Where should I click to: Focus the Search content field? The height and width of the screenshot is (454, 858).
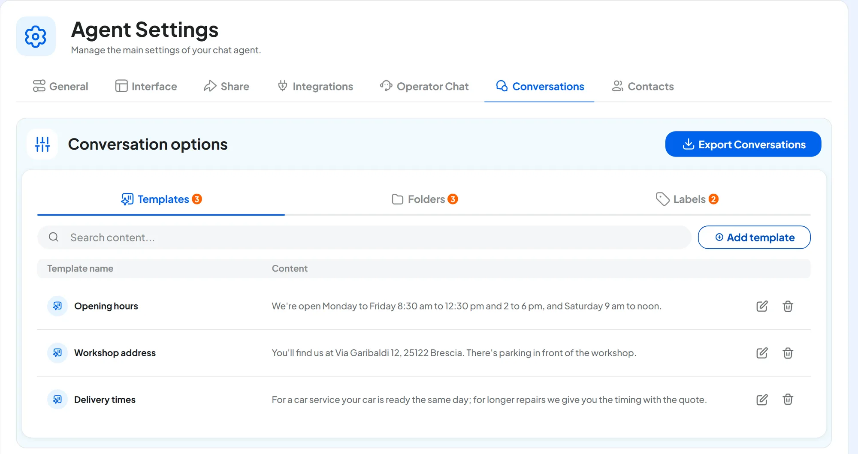364,237
